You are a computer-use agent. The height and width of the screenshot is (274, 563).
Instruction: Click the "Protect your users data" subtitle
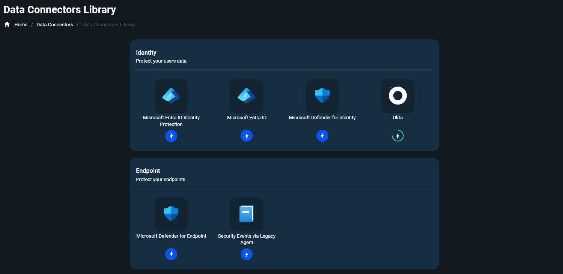click(x=161, y=61)
